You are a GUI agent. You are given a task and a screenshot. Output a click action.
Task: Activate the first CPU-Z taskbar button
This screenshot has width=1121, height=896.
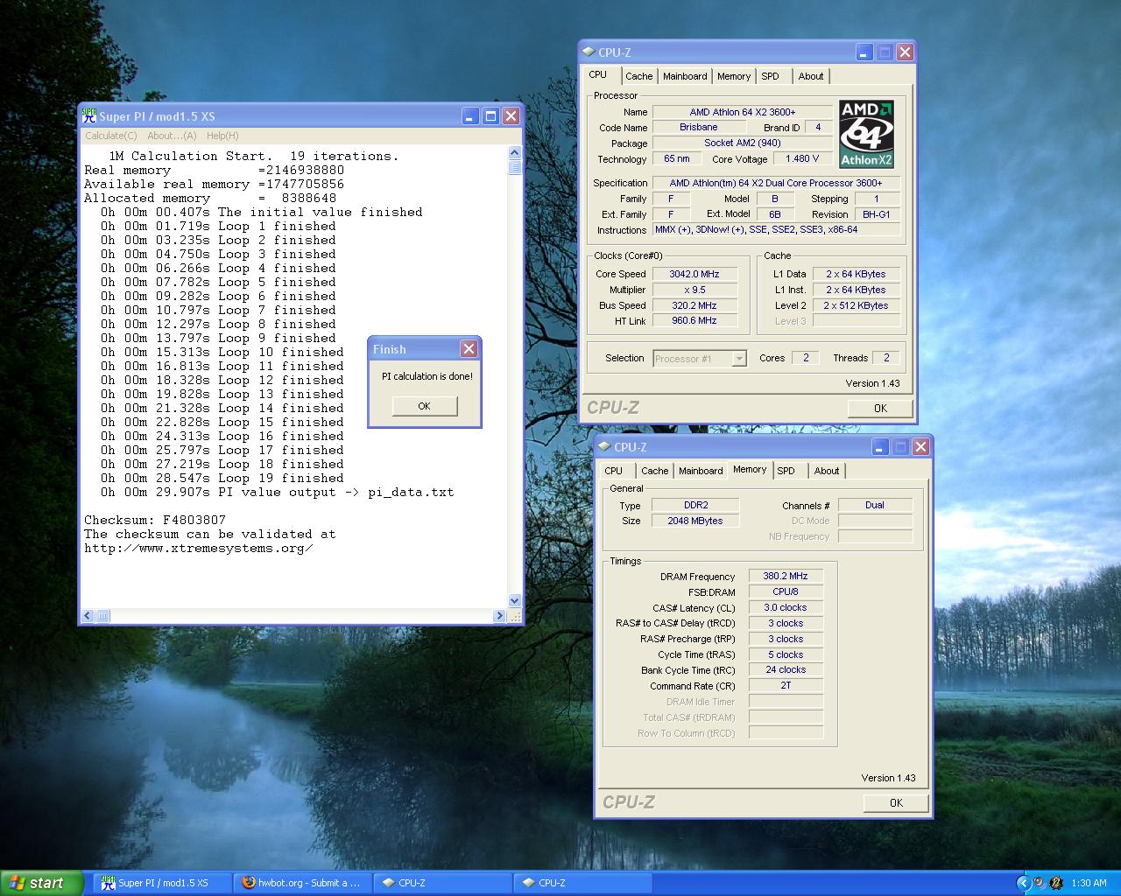coord(443,883)
